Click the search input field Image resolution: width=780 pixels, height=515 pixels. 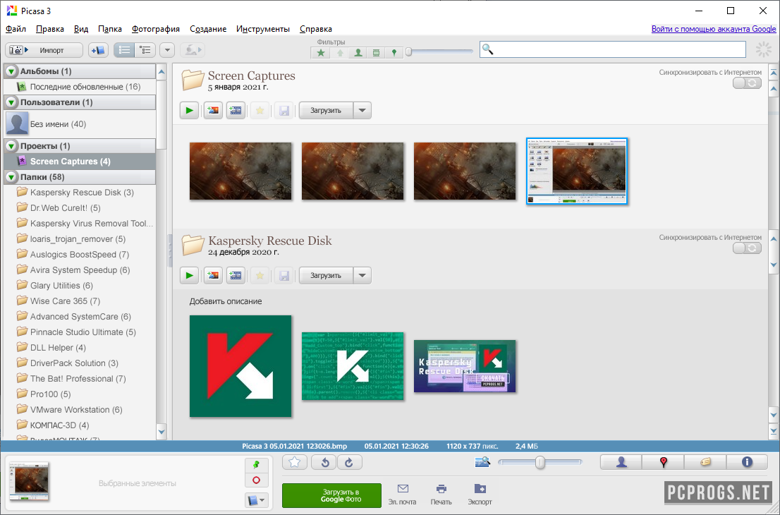point(613,49)
